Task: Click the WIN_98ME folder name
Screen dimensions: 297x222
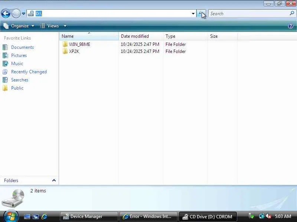Action: pyautogui.click(x=79, y=44)
